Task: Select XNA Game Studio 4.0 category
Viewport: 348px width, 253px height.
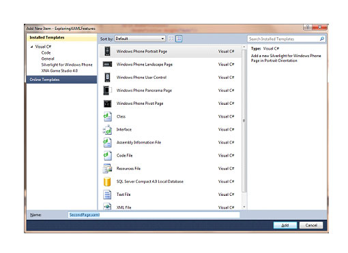Action: pyautogui.click(x=59, y=71)
